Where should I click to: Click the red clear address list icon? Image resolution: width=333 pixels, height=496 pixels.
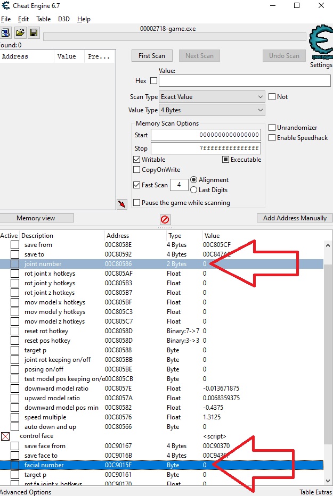tap(165, 219)
